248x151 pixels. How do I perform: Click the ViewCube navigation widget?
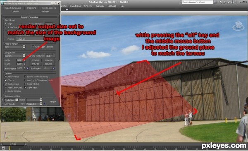(238, 26)
